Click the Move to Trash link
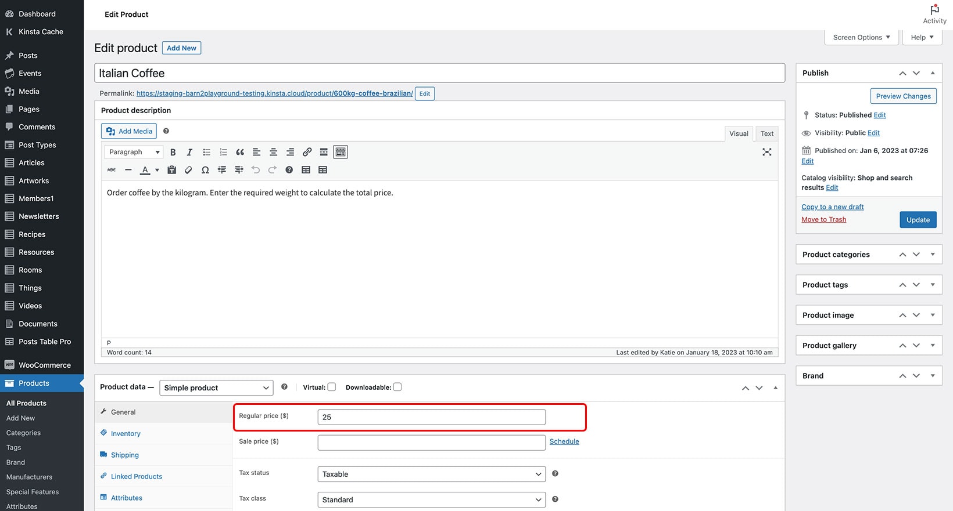Viewport: 953px width, 511px height. [x=823, y=219]
